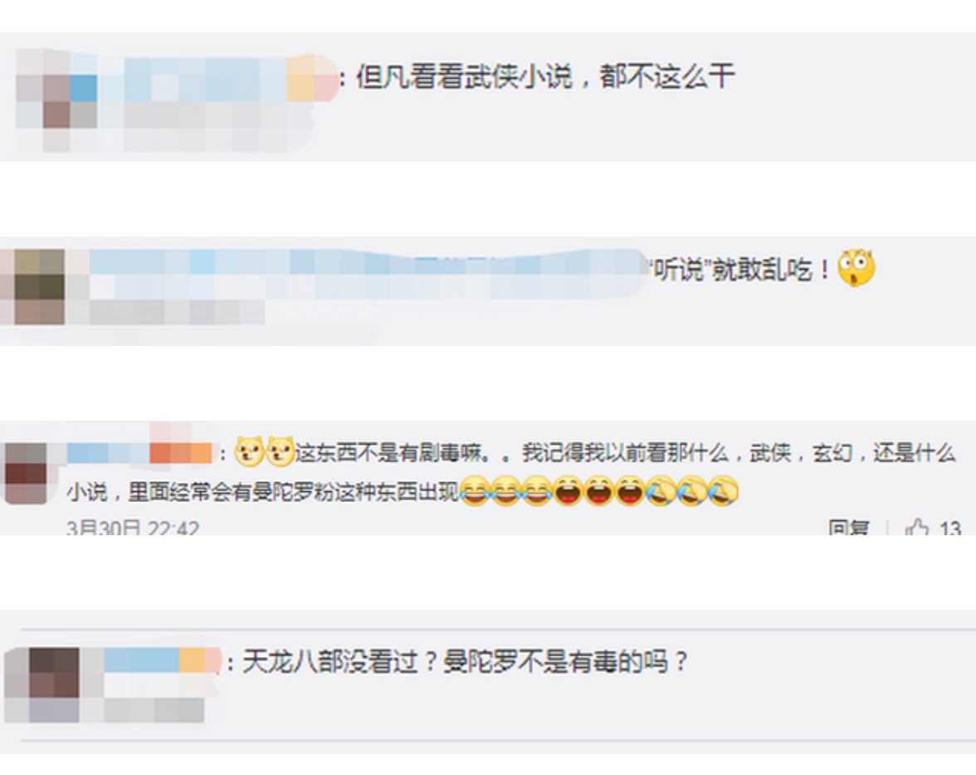Open avatar of the 天龙八部 commenter
Image resolution: width=976 pixels, height=775 pixels.
41,685
